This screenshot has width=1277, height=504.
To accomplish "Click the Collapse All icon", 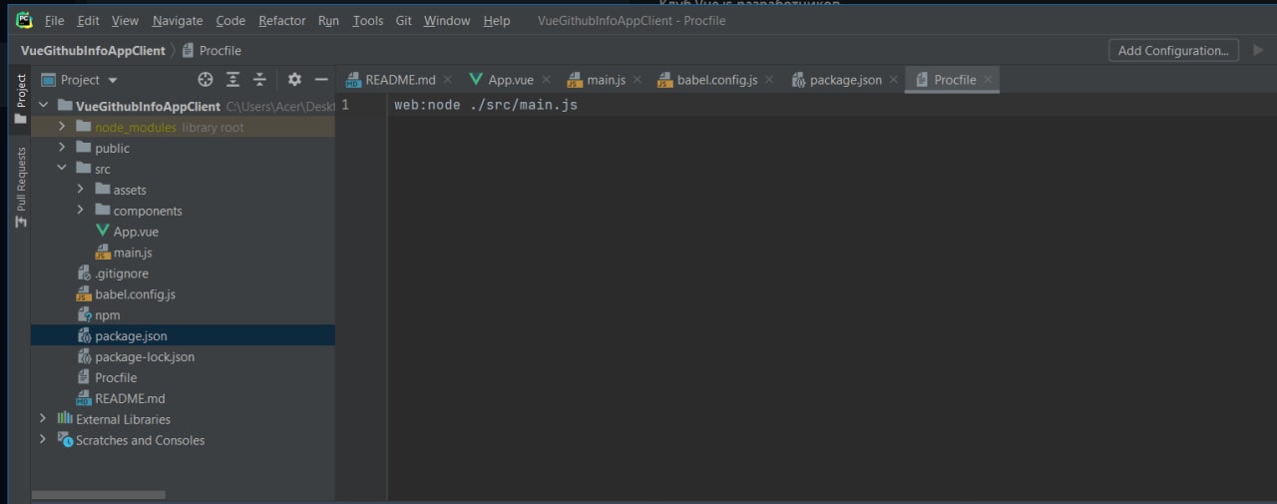I will click(259, 80).
